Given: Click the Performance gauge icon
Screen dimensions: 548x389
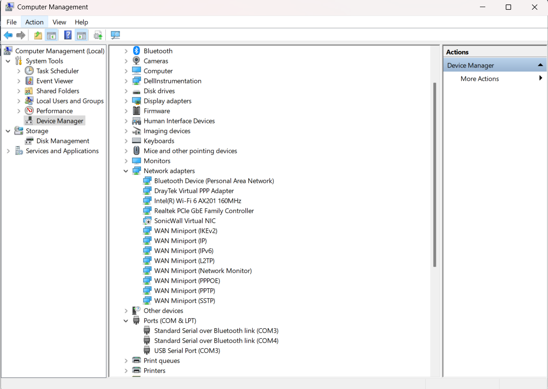Looking at the screenshot, I should click(29, 111).
